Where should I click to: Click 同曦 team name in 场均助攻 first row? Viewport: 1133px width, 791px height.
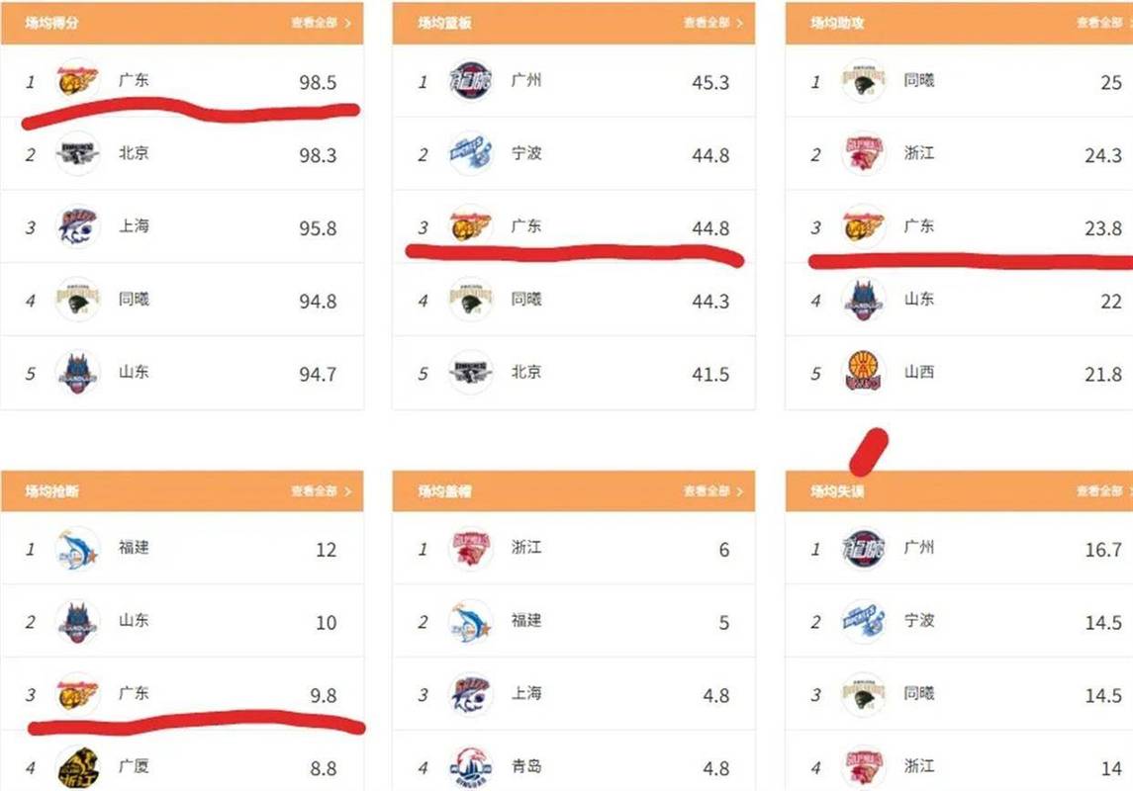pyautogui.click(x=919, y=80)
